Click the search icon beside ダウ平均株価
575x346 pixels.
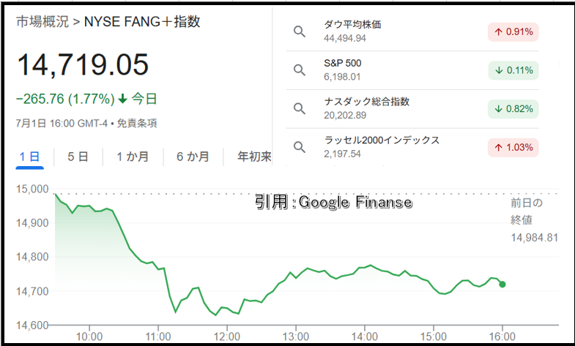(x=300, y=32)
